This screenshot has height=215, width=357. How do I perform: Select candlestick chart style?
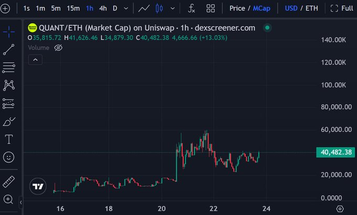point(159,8)
